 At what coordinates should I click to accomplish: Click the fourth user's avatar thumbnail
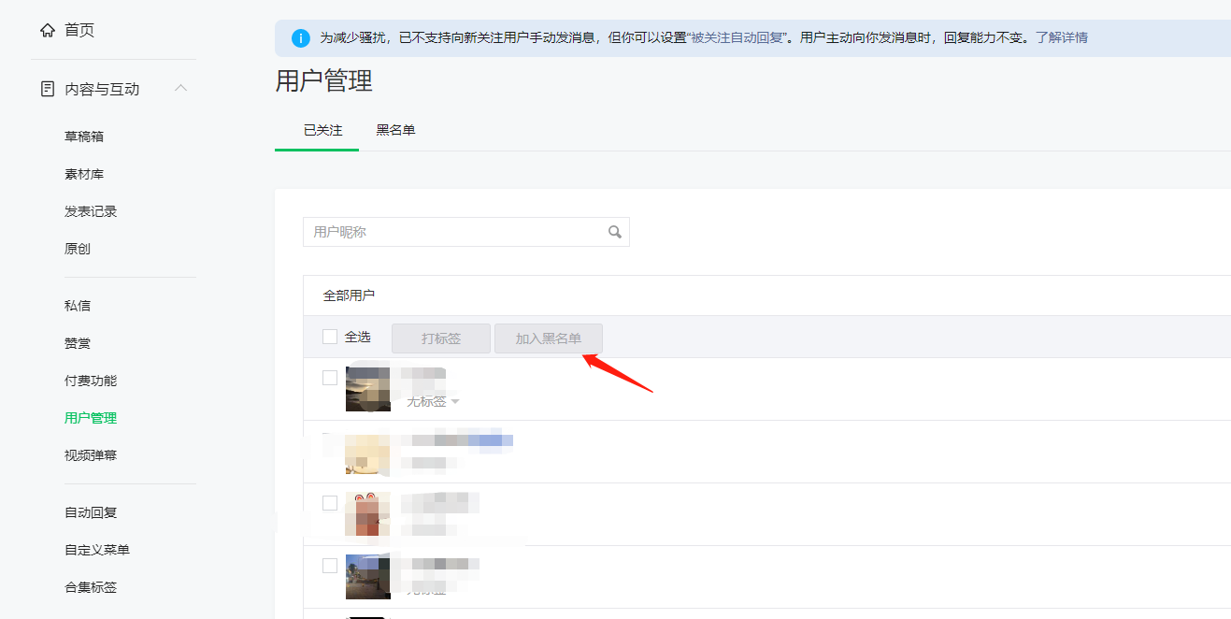[368, 577]
